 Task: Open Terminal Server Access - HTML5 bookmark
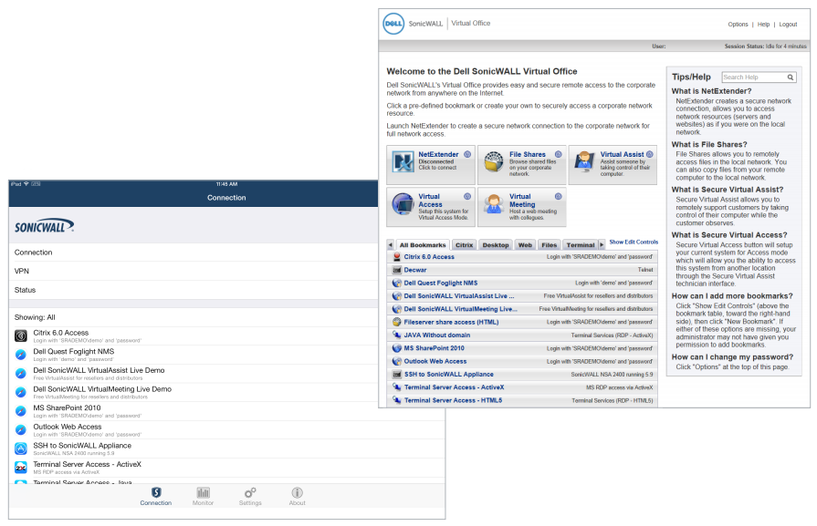(453, 400)
